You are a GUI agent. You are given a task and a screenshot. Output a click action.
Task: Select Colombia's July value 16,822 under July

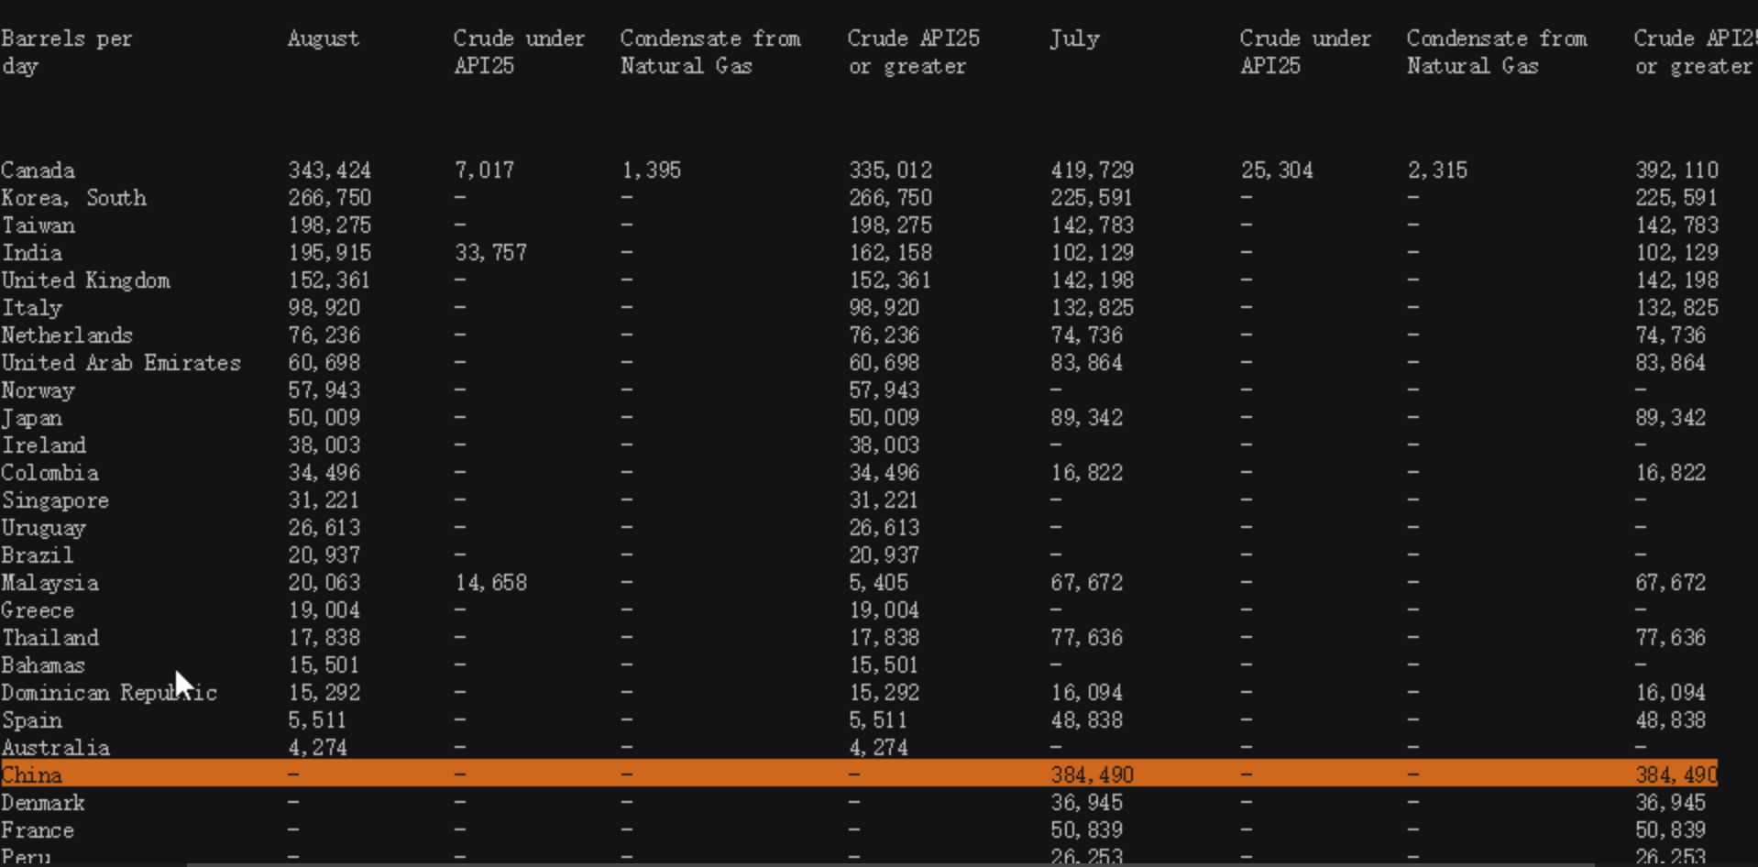coord(1086,473)
